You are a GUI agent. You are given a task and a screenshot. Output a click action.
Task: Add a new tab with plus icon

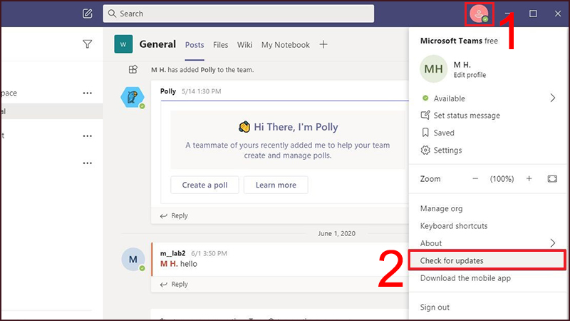[x=323, y=44]
